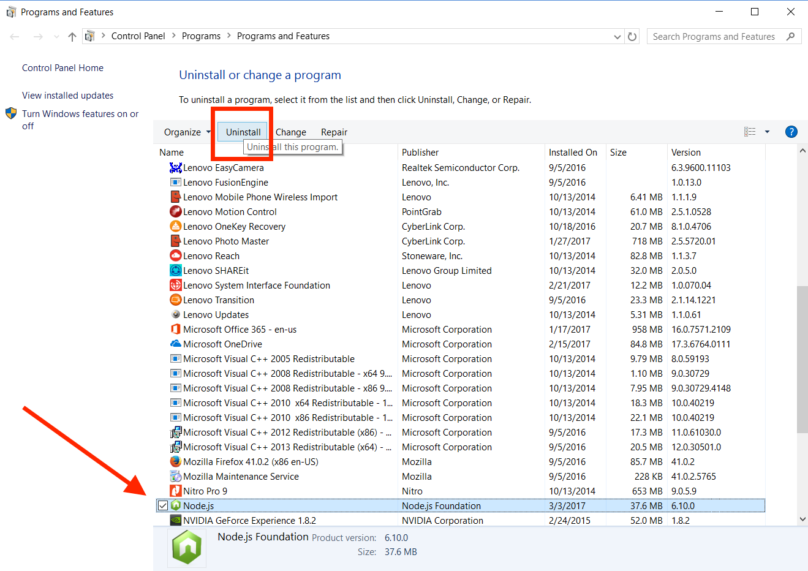Click the scrollbar up arrow

coord(802,151)
